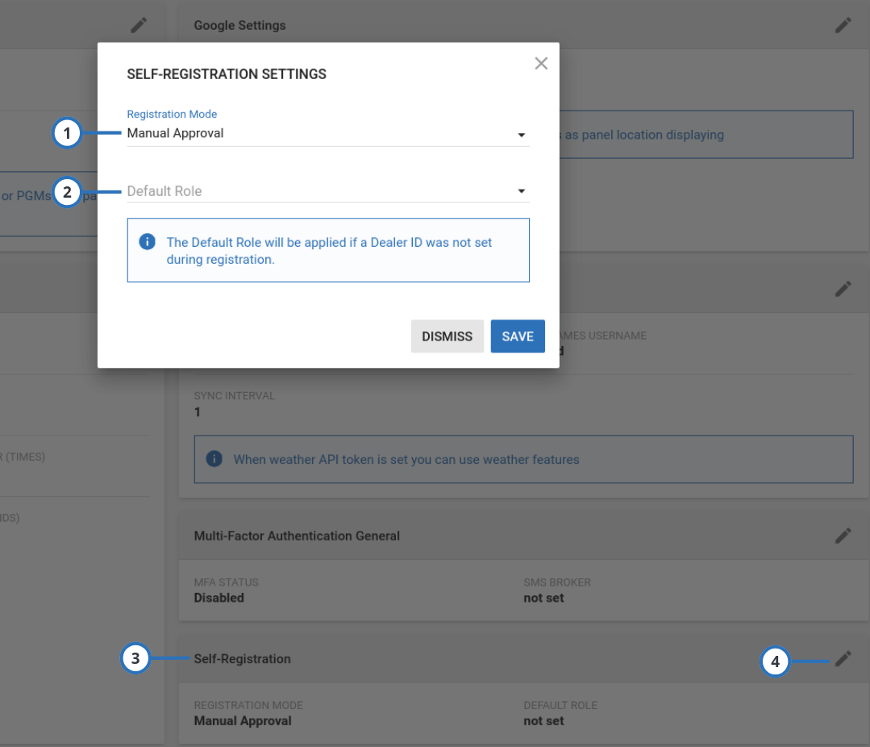Save the Self-Registration settings
Screen dimensions: 870x747
click(518, 336)
